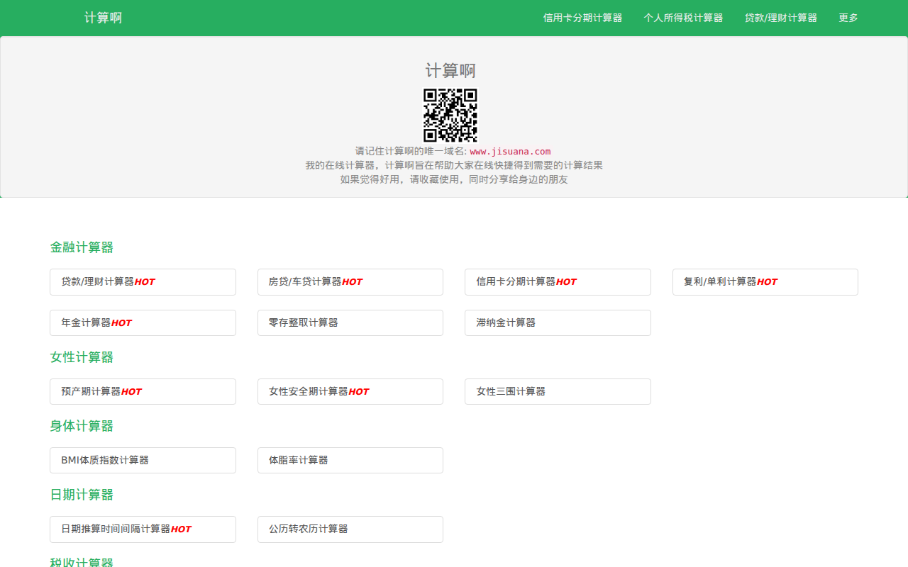The width and height of the screenshot is (908, 567).
Task: Open the 预产期计算器 button
Action: 143,392
